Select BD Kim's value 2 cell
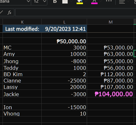The image size is (136, 125). point(64,74)
